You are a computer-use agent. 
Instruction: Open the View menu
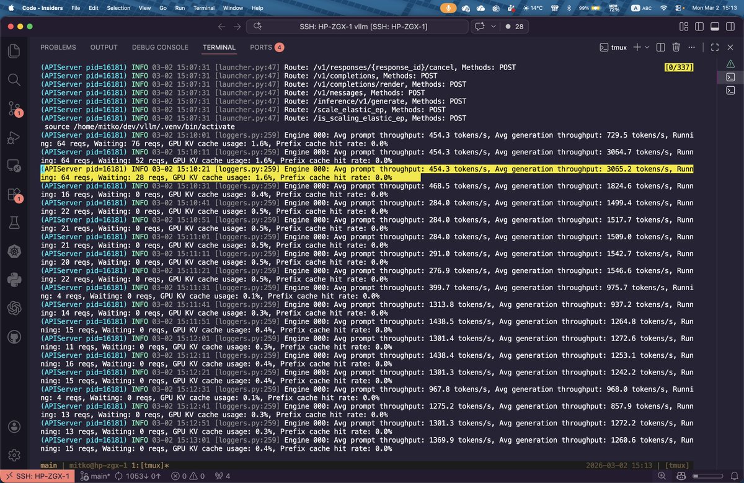146,8
